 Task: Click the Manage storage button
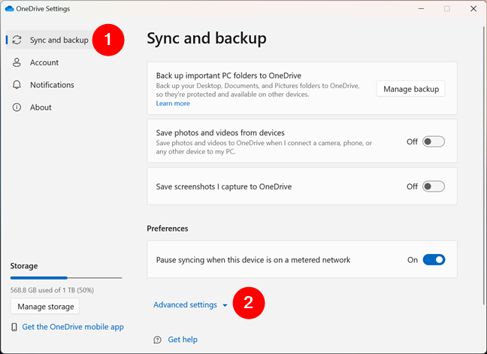pyautogui.click(x=45, y=307)
